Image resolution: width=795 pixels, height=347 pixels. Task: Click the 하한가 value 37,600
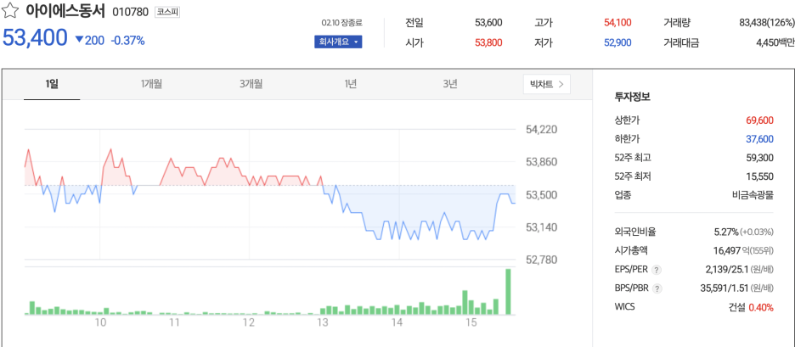(x=759, y=139)
